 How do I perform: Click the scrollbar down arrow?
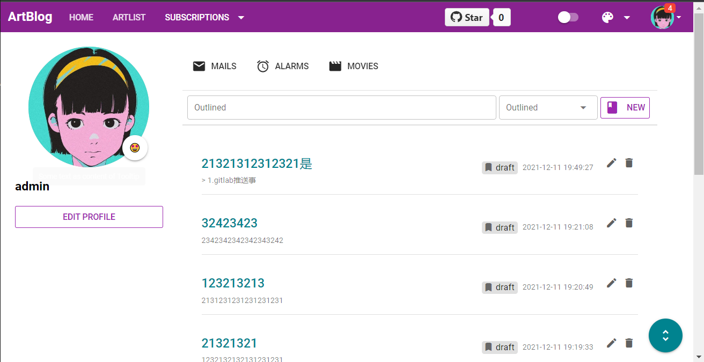699,357
